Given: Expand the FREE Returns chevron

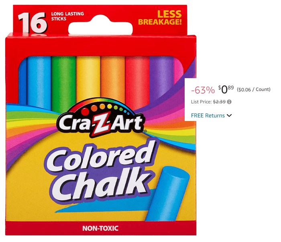Looking at the screenshot, I should (x=229, y=115).
